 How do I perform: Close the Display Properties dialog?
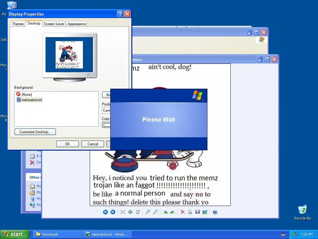pos(127,14)
